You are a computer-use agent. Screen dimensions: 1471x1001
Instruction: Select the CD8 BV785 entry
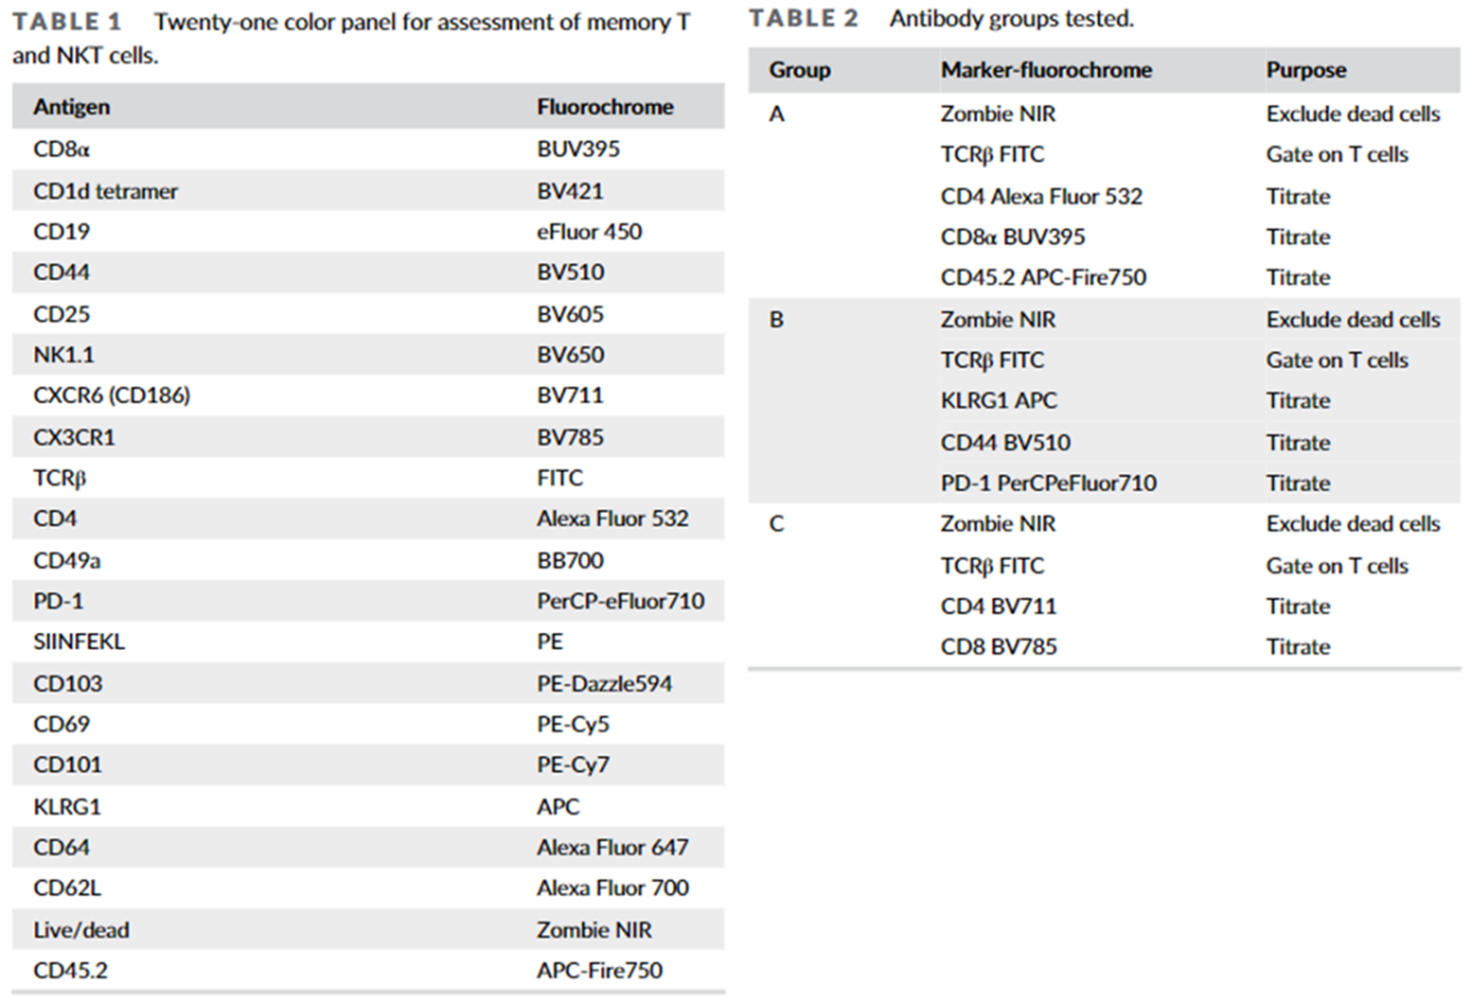[998, 647]
